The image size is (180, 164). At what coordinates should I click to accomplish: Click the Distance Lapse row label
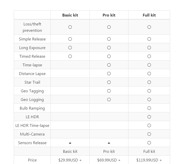[32, 73]
